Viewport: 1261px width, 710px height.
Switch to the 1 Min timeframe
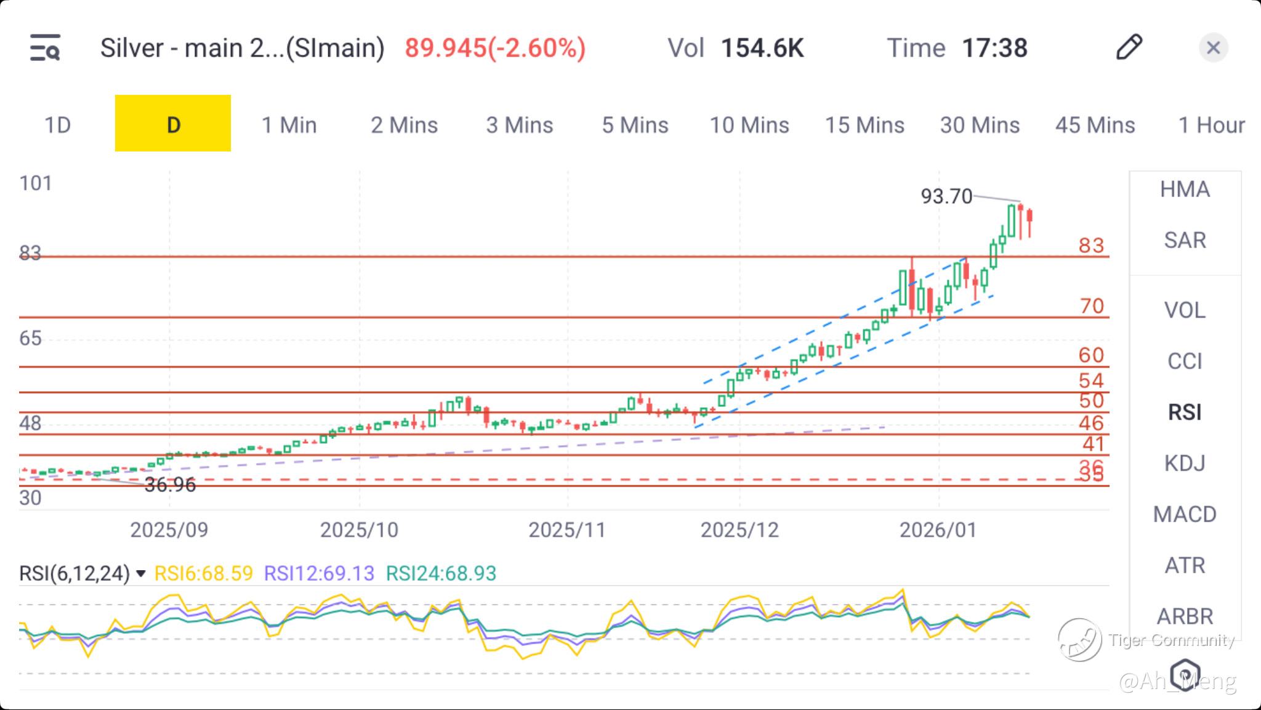(x=289, y=125)
